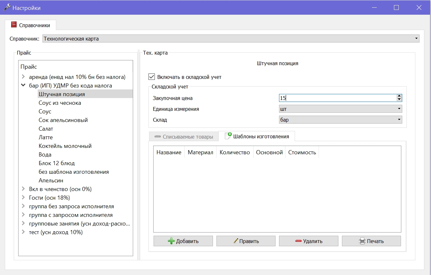Click тест (усн доход 10%) row text
The height and width of the screenshot is (275, 431).
pyautogui.click(x=56, y=232)
